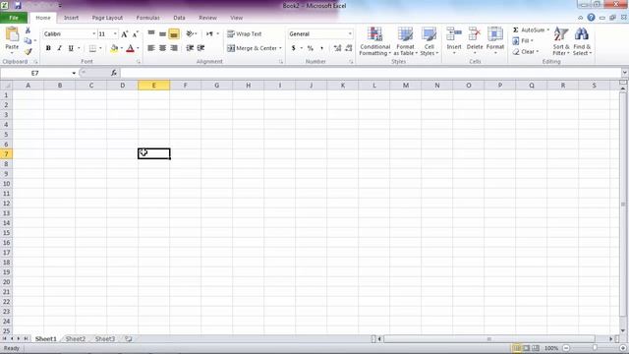Image resolution: width=629 pixels, height=354 pixels.
Task: Expand AutoSum dropdown arrow
Action: coord(548,30)
